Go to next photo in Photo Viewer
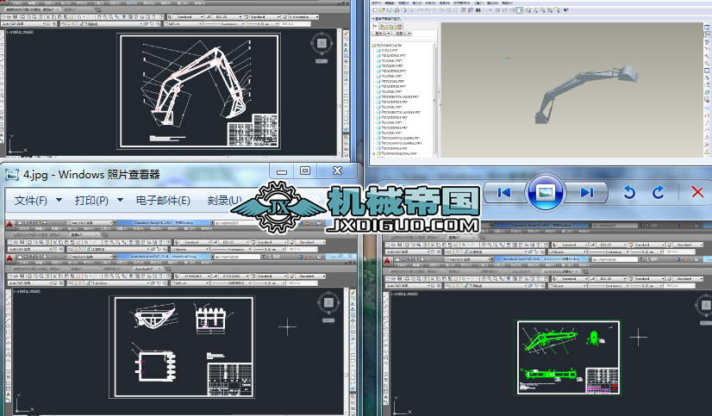 587,193
